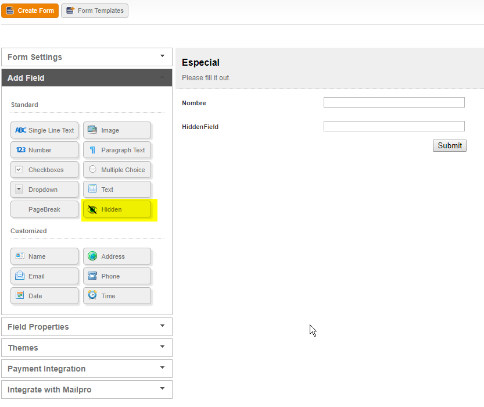484x407 pixels.
Task: Click the 123 Number icon
Action: click(x=21, y=150)
